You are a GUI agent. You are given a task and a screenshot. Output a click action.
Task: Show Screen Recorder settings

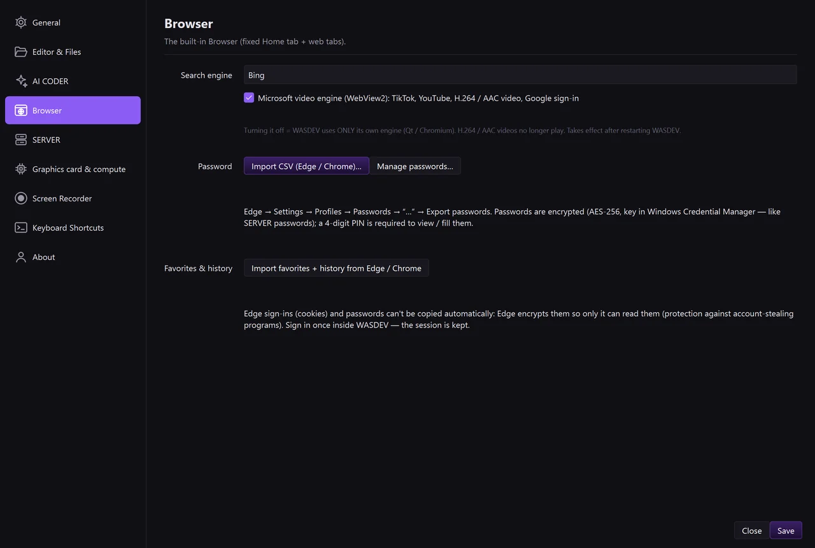[73, 198]
